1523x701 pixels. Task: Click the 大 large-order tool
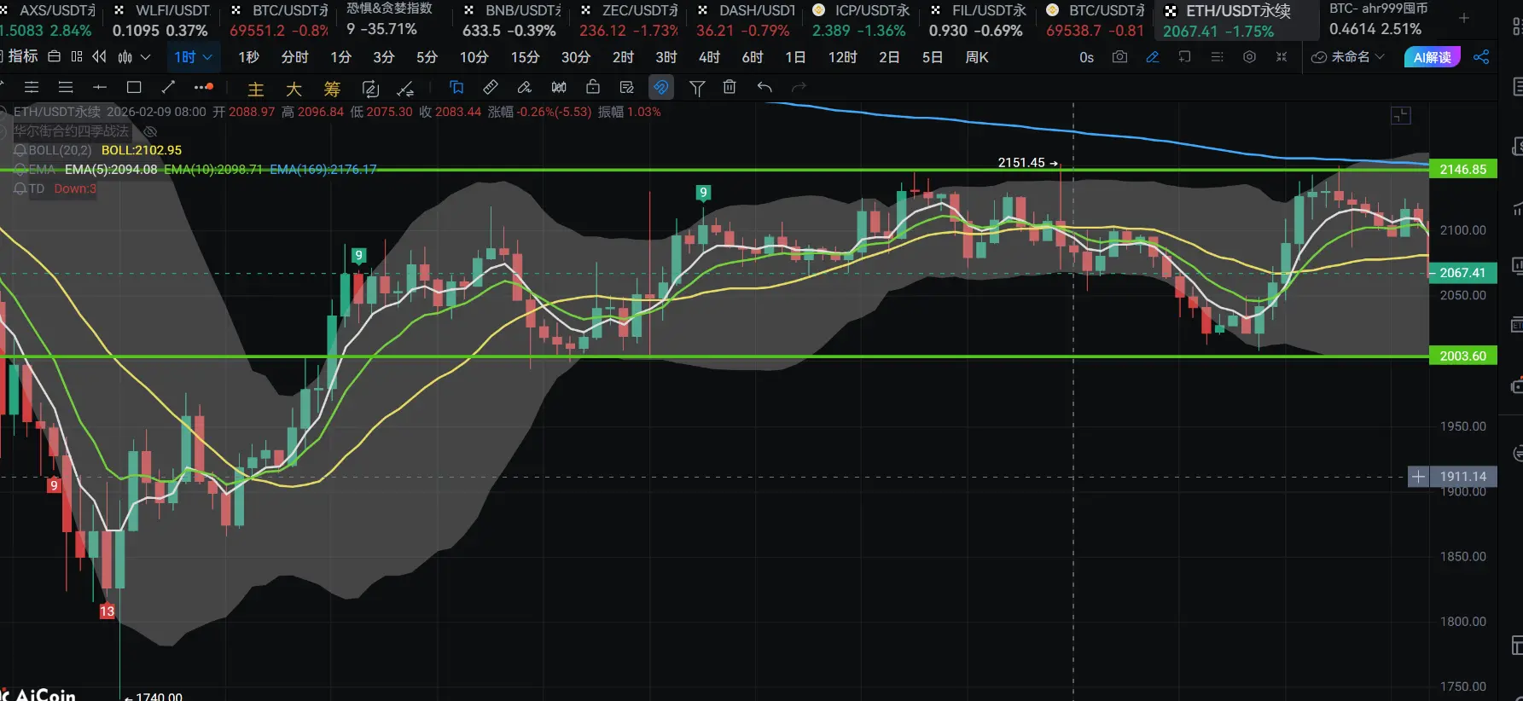294,89
